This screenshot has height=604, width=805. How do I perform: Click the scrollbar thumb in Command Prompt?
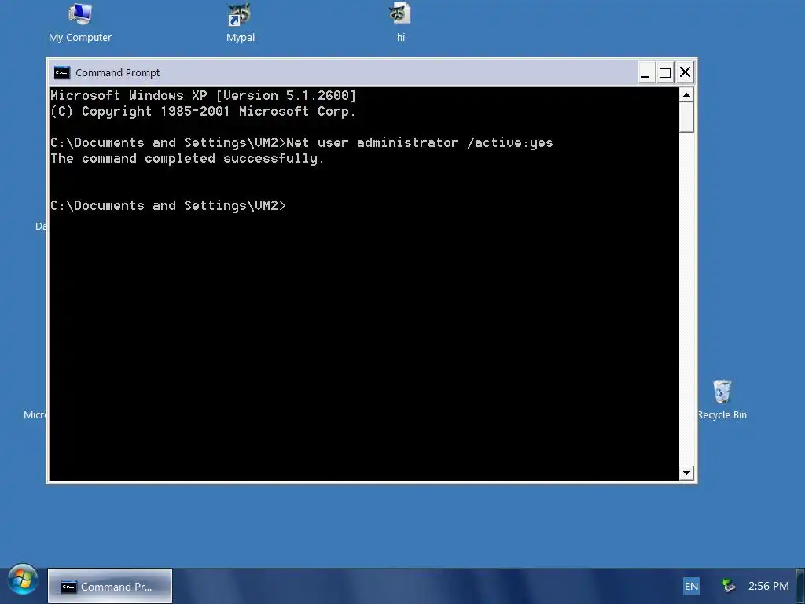(686, 117)
